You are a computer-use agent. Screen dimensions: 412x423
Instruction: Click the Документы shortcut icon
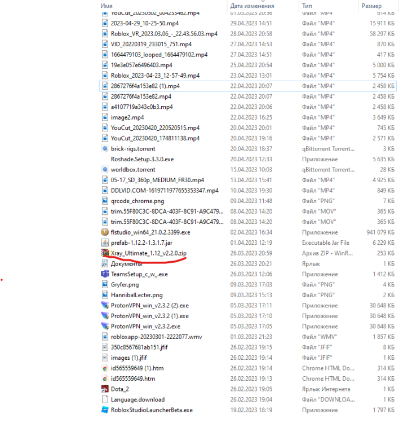[105, 263]
